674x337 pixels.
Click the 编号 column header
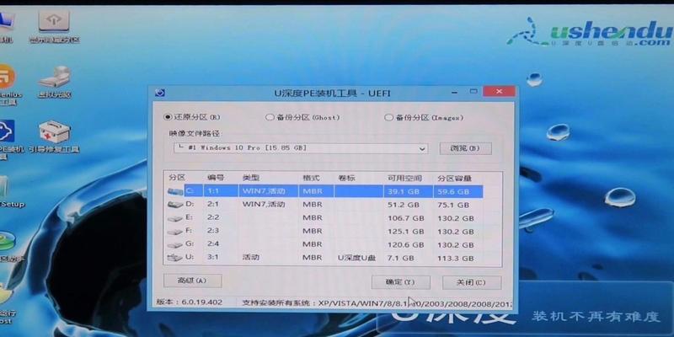click(216, 178)
